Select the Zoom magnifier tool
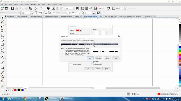Image resolution: width=181 pixels, height=101 pixels. click(2, 31)
